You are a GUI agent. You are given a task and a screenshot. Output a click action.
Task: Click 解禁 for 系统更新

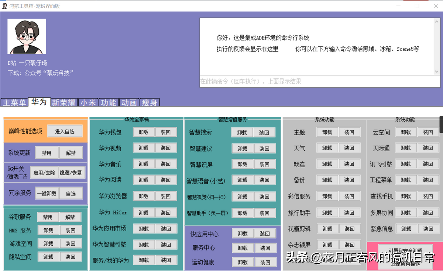pyautogui.click(x=71, y=153)
